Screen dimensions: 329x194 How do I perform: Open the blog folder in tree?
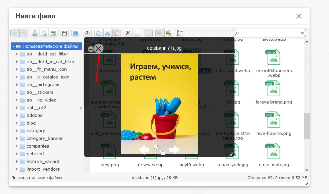point(31,123)
